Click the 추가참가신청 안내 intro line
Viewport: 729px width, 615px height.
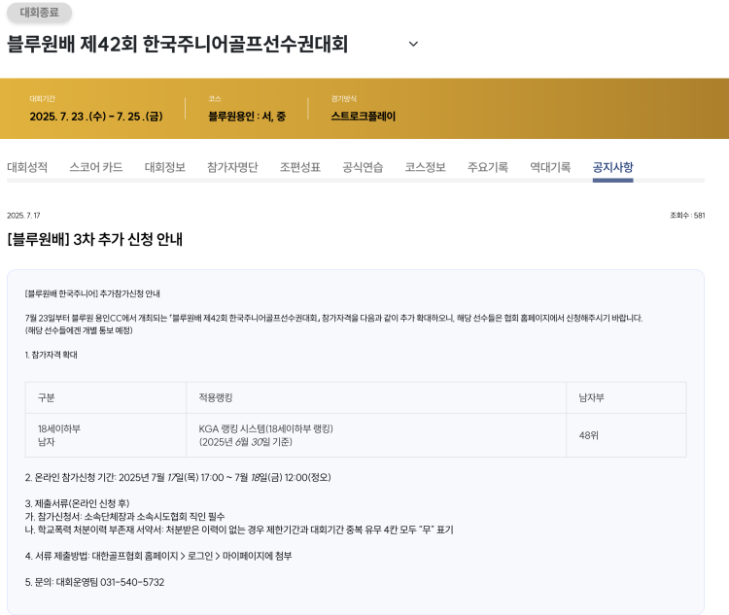92,293
